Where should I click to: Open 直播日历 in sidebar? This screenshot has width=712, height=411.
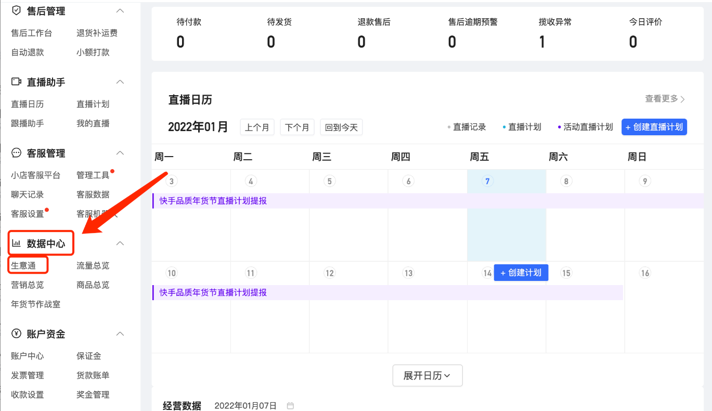(x=28, y=104)
